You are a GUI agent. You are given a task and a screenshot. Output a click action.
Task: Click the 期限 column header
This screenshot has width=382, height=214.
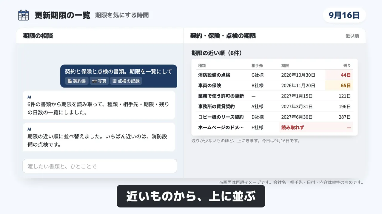[x=285, y=65]
